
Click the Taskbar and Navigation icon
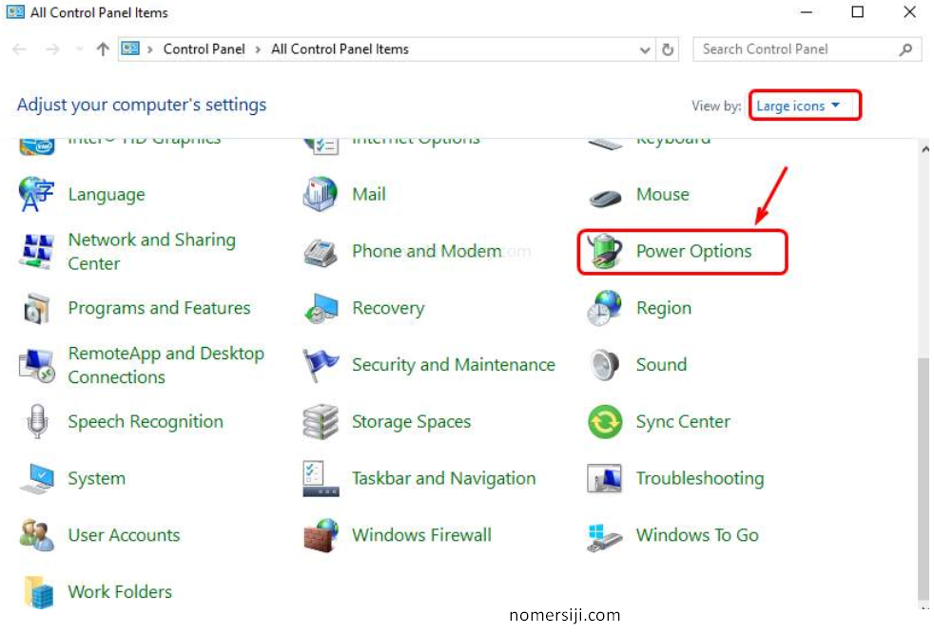click(x=321, y=479)
